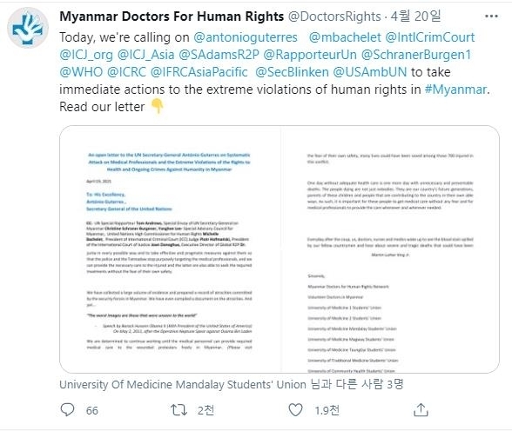Click the @DoctorsRights handle
Viewport: 512px width, 431px height.
(x=334, y=17)
